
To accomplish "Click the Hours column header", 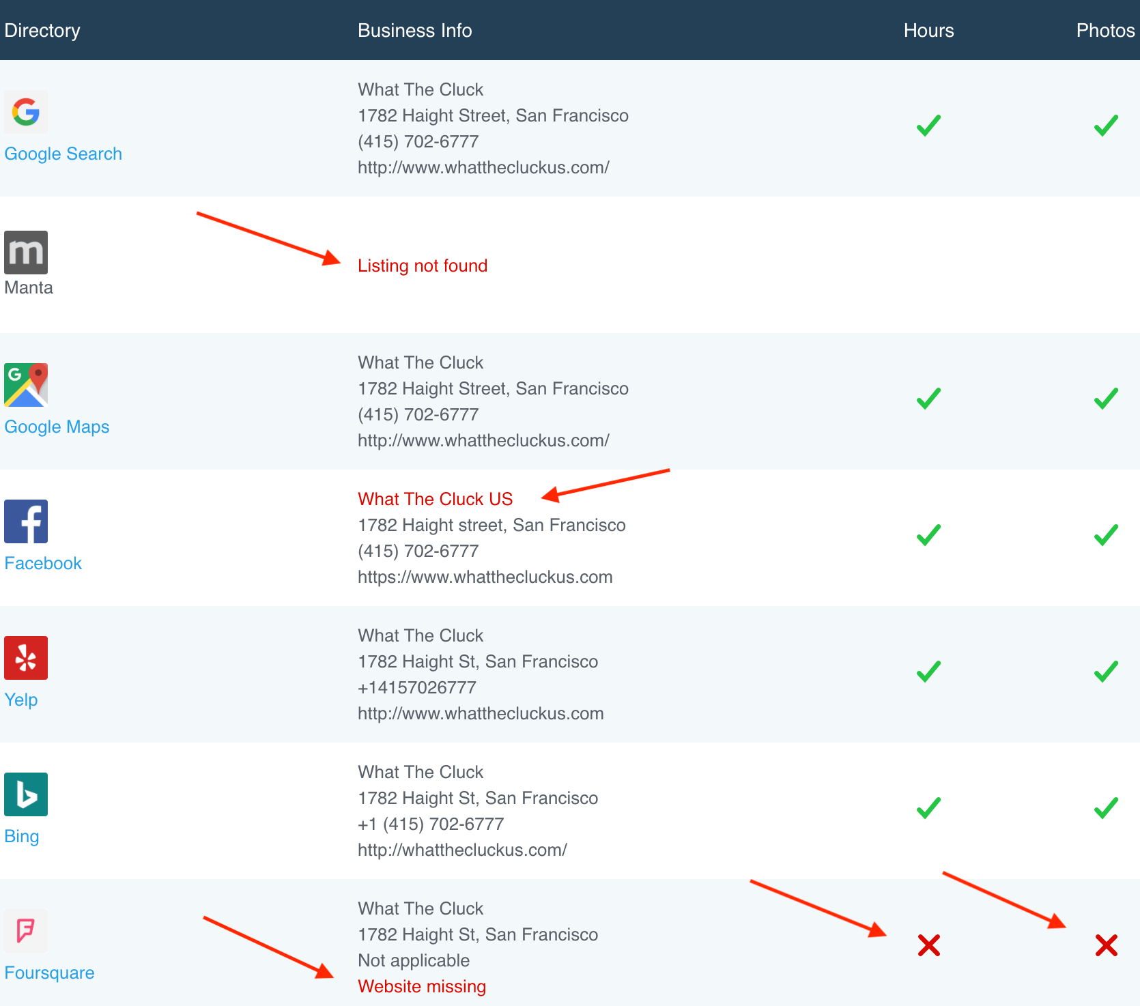I will point(929,31).
